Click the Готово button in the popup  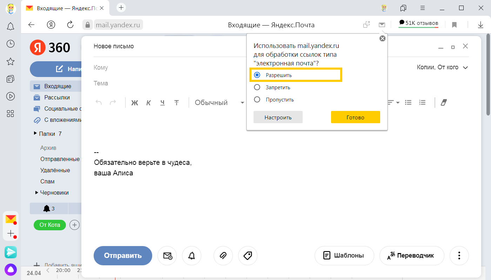356,117
